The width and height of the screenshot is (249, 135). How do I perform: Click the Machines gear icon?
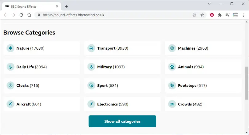(x=172, y=48)
